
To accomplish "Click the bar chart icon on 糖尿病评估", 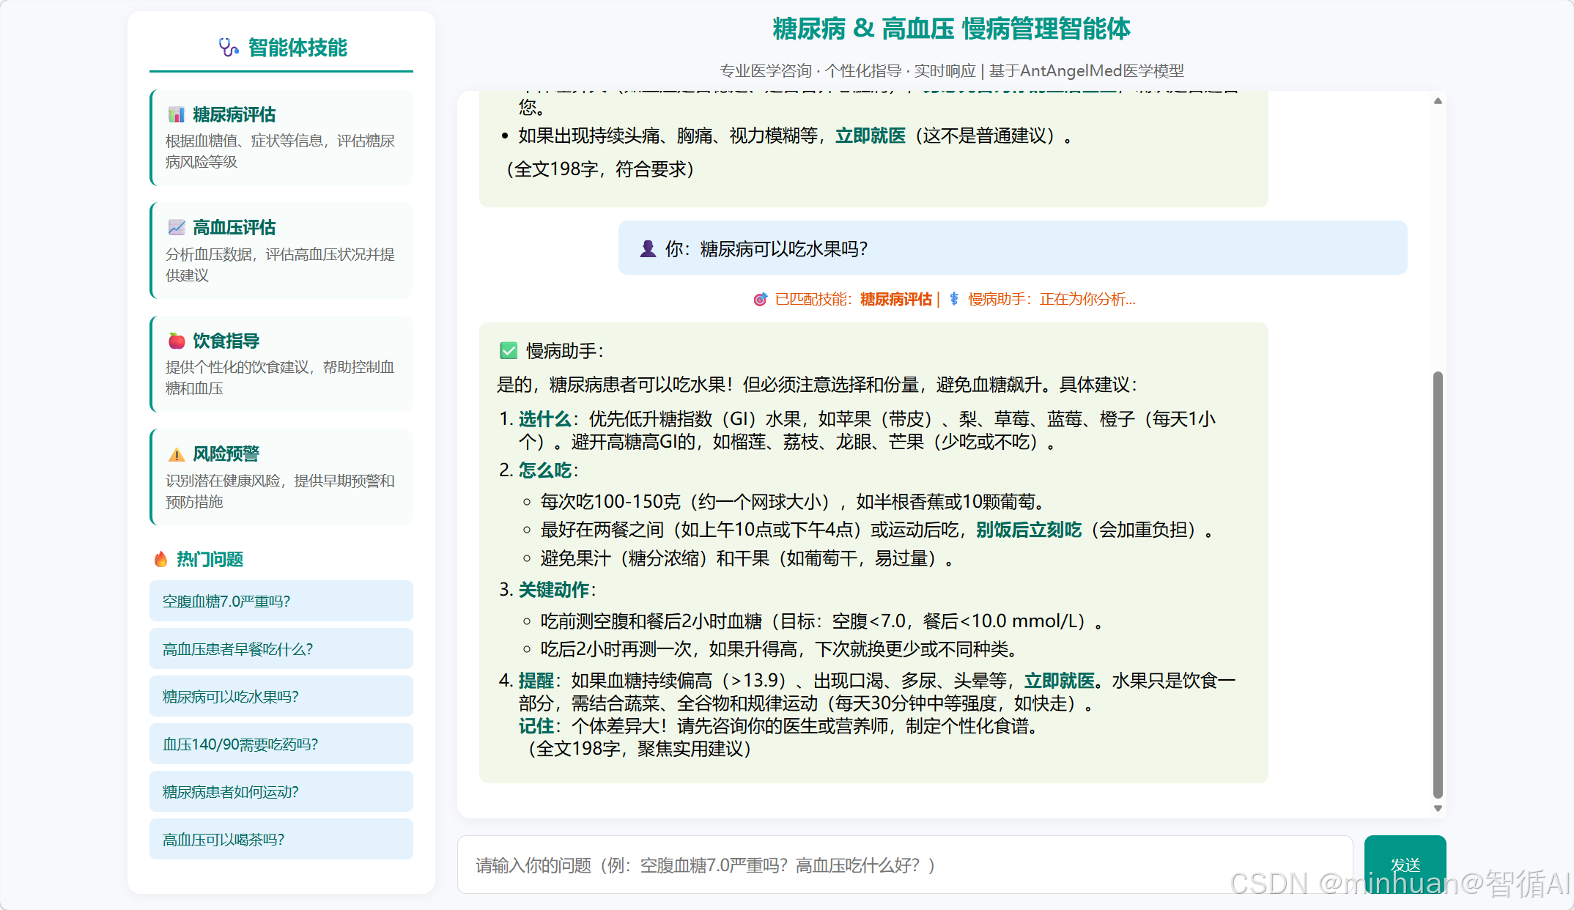I will tap(177, 114).
